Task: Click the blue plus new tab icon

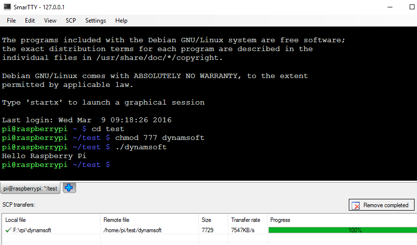Action: (x=69, y=188)
